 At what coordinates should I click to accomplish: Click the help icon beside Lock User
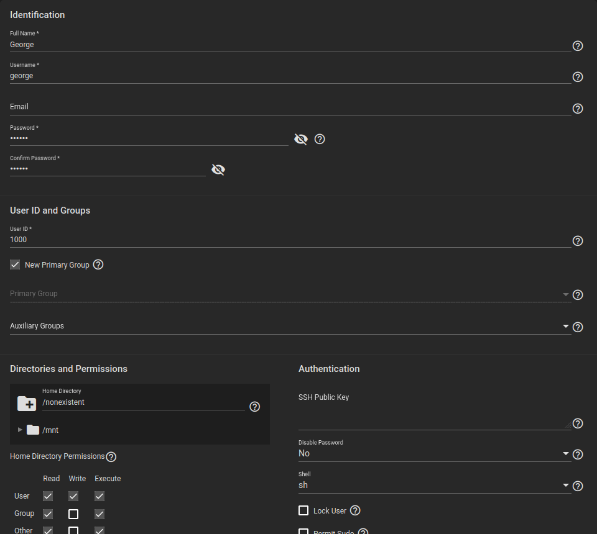pyautogui.click(x=355, y=510)
